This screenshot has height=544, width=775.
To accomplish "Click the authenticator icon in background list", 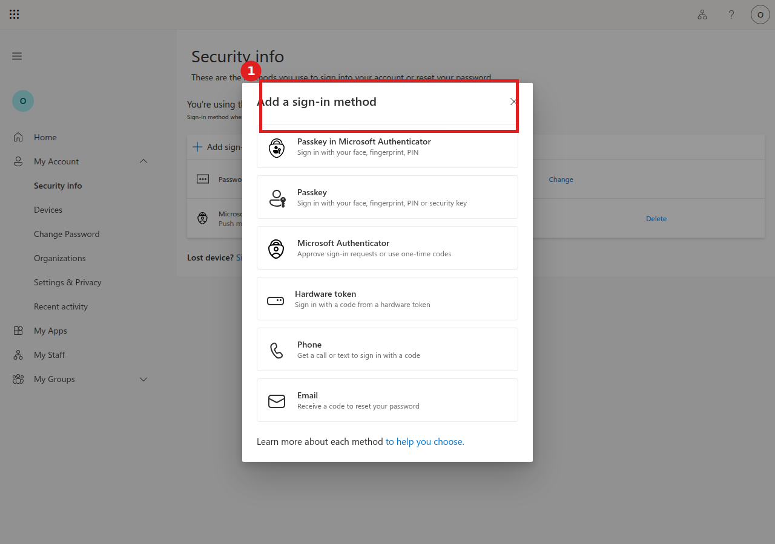I will point(203,218).
